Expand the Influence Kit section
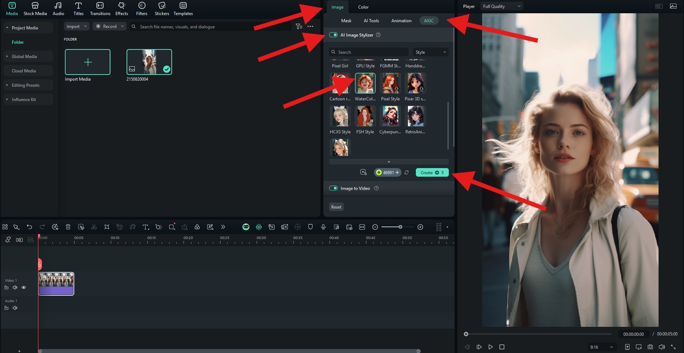Image resolution: width=684 pixels, height=353 pixels. (7, 99)
